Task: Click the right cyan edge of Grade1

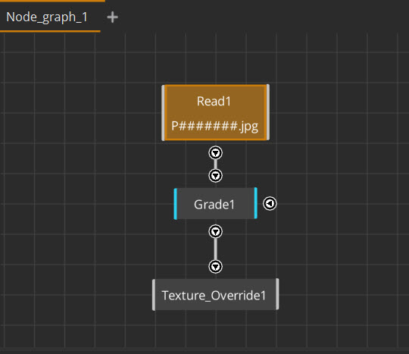Action: click(x=256, y=203)
